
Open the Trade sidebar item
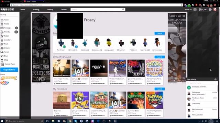tap(4, 44)
